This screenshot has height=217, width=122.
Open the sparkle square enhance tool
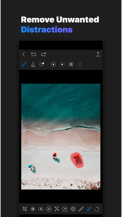65,209
